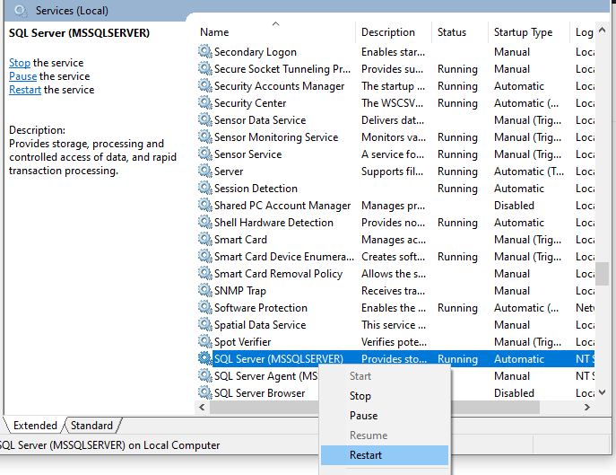Screen dimensions: 616x475
Task: Click the Shell Hardware Detection icon
Action: 204,222
